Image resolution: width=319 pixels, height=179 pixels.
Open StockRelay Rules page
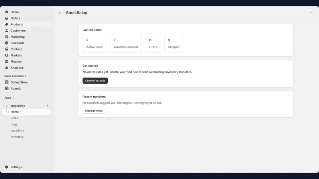(14, 118)
